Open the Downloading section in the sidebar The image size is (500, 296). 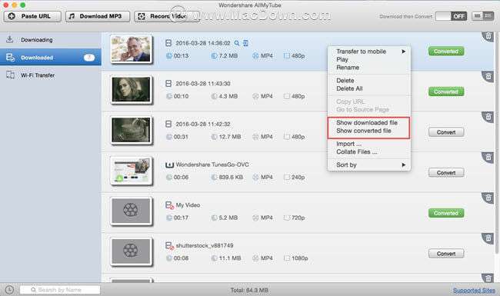tap(50, 40)
